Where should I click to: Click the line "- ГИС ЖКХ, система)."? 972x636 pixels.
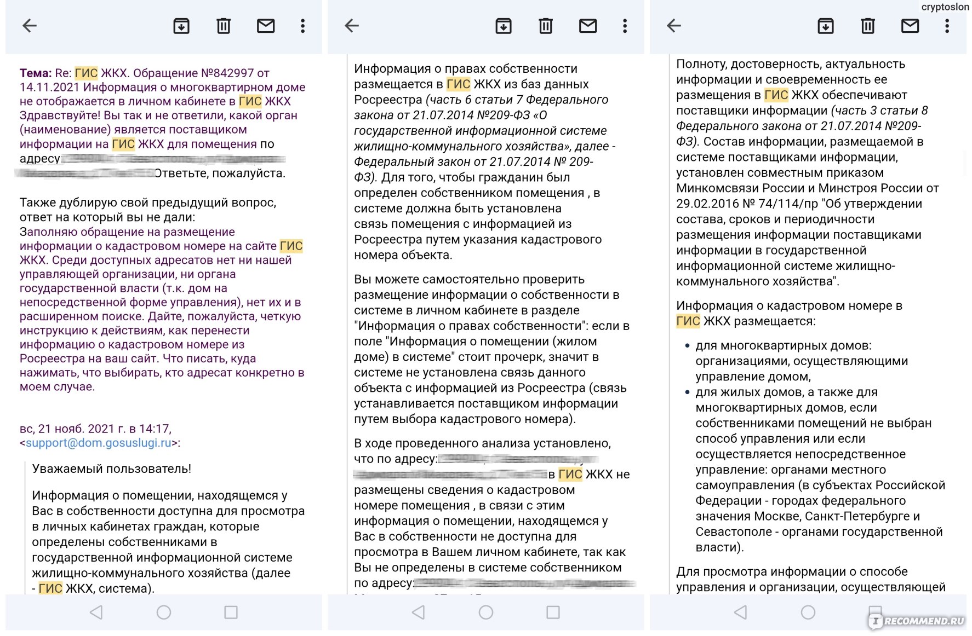(x=94, y=589)
